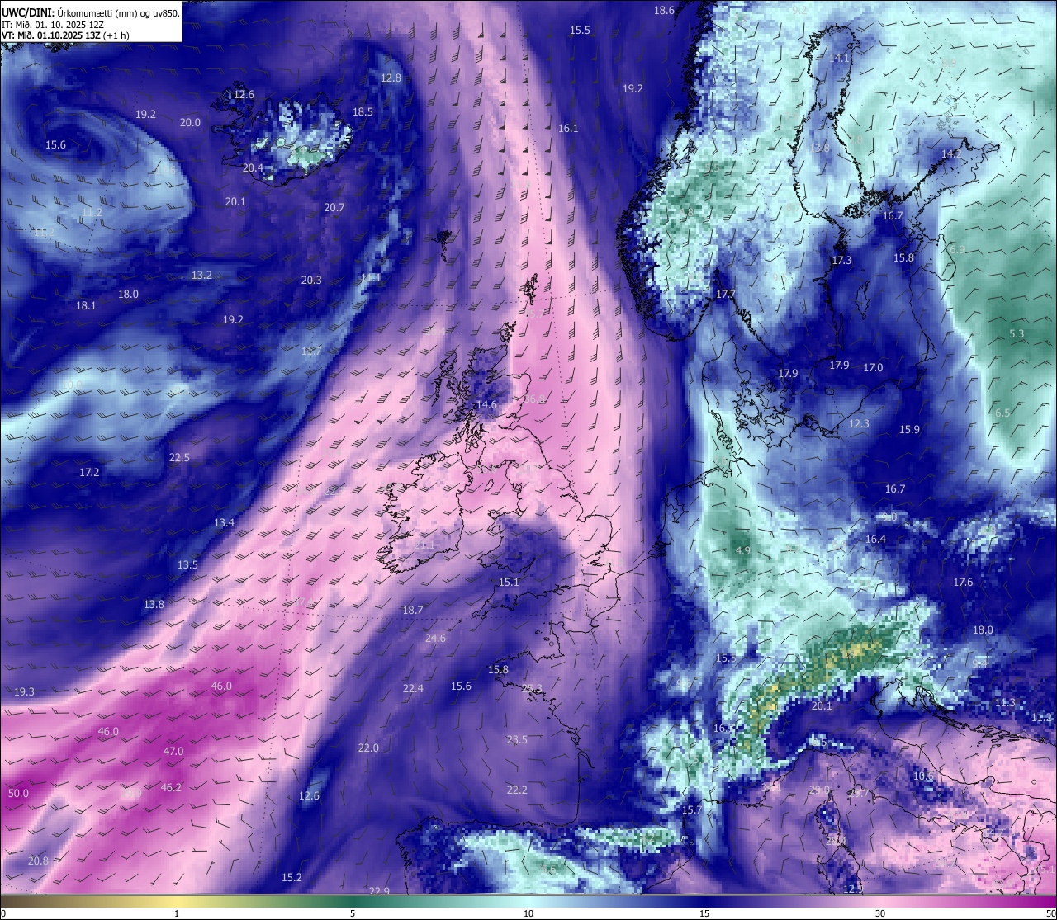
Task: Click the 15.9 value over the southeastern Baltic
Action: pyautogui.click(x=909, y=430)
